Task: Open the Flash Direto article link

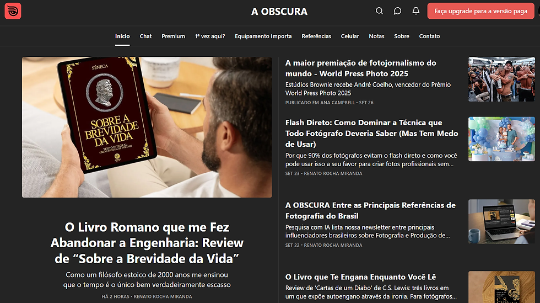Action: 371,133
